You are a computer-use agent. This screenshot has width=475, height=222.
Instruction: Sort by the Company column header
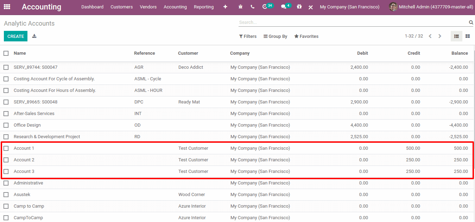(240, 53)
